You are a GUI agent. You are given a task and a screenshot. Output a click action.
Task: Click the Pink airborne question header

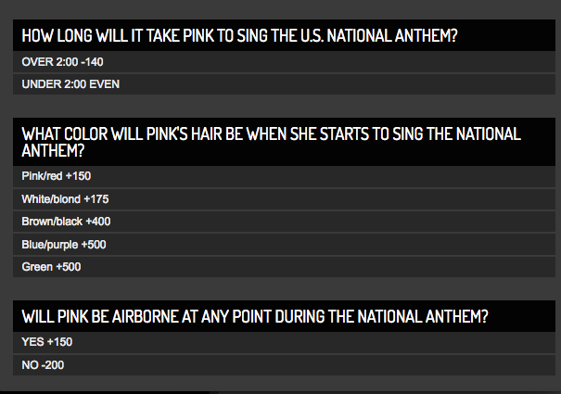[x=284, y=316]
